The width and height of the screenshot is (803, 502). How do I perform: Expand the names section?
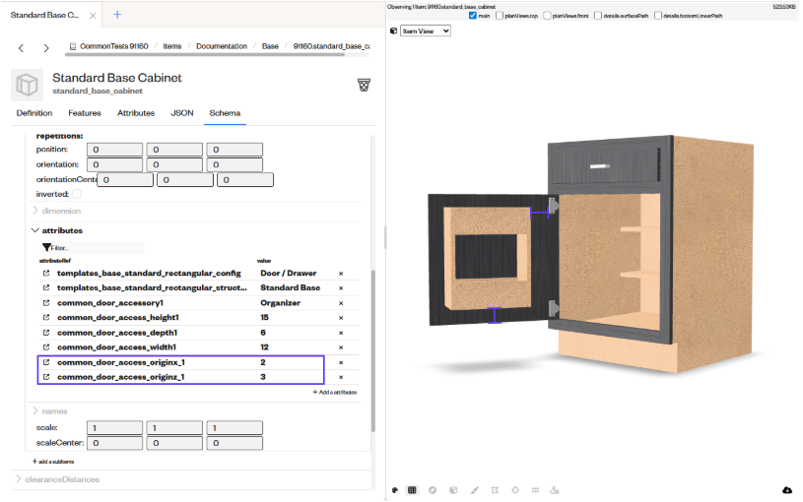click(35, 410)
